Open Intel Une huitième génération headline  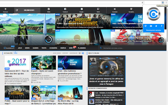point(70,72)
